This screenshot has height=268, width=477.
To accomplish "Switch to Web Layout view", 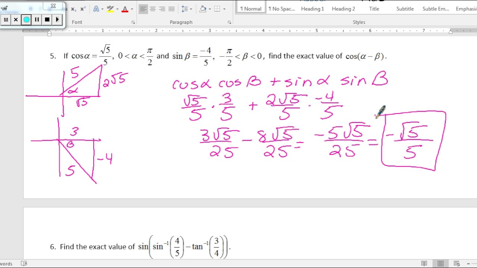I will pos(457,264).
